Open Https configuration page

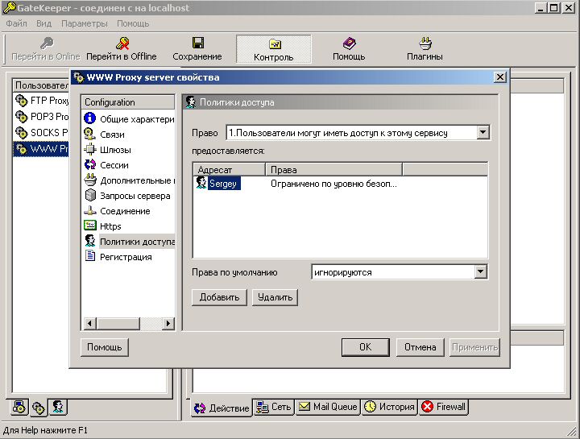(x=103, y=226)
